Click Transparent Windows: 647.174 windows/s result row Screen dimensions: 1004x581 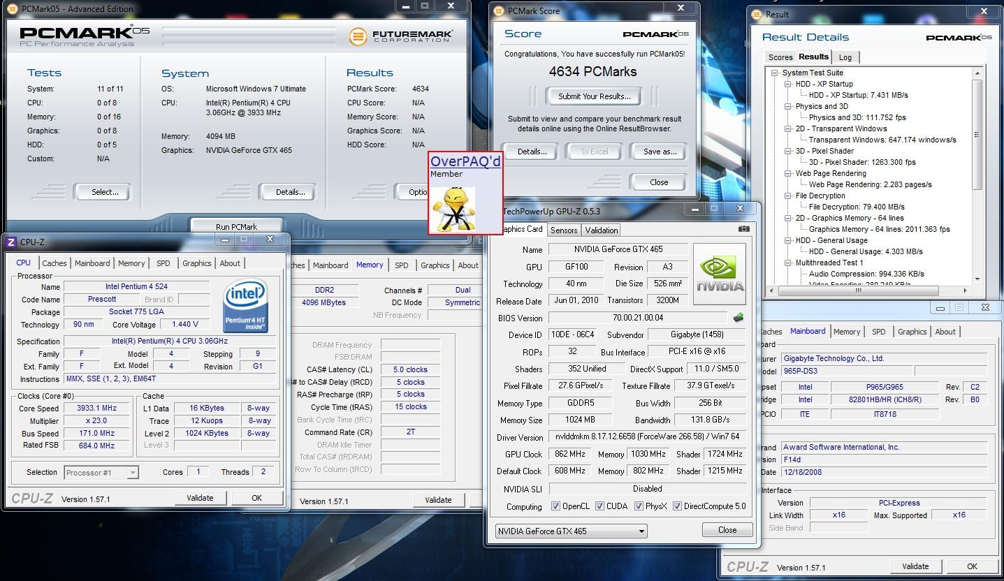(x=882, y=140)
